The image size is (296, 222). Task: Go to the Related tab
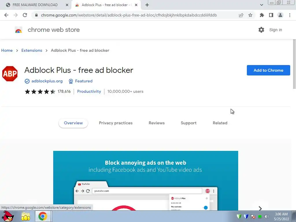(x=220, y=123)
